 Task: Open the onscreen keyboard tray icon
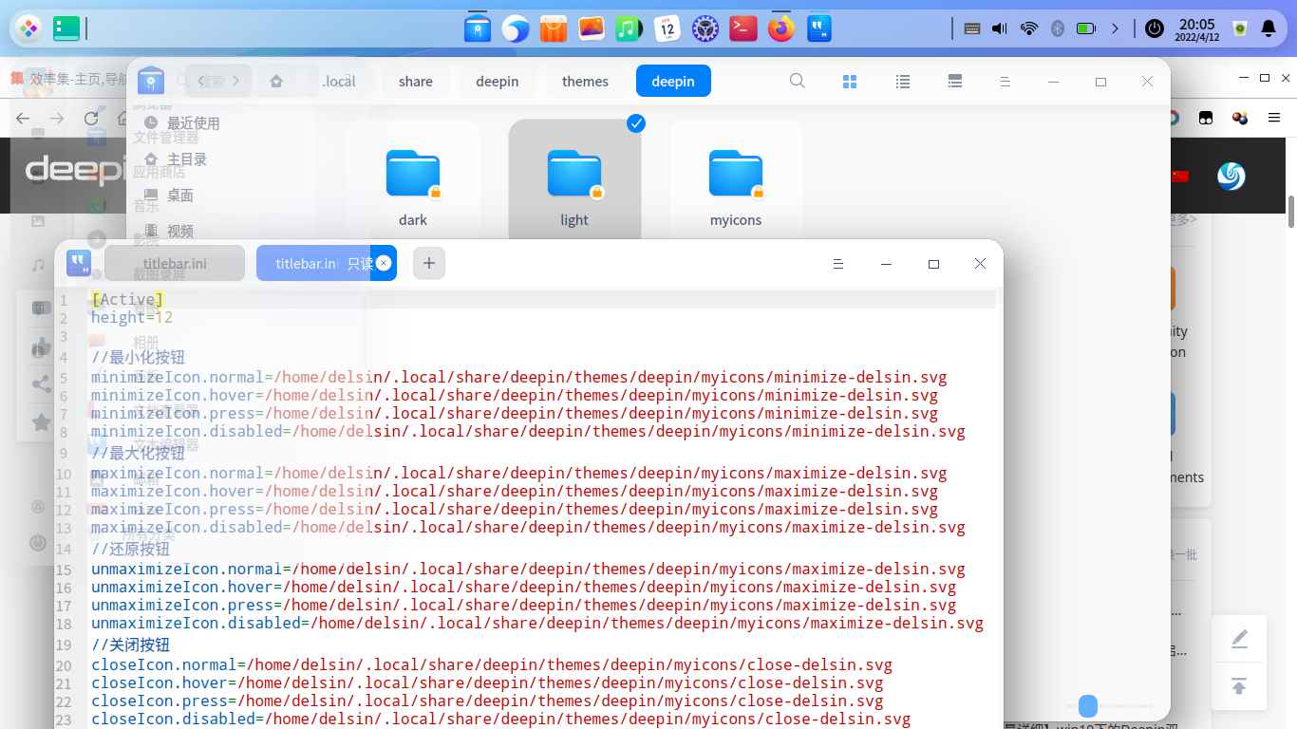(971, 28)
